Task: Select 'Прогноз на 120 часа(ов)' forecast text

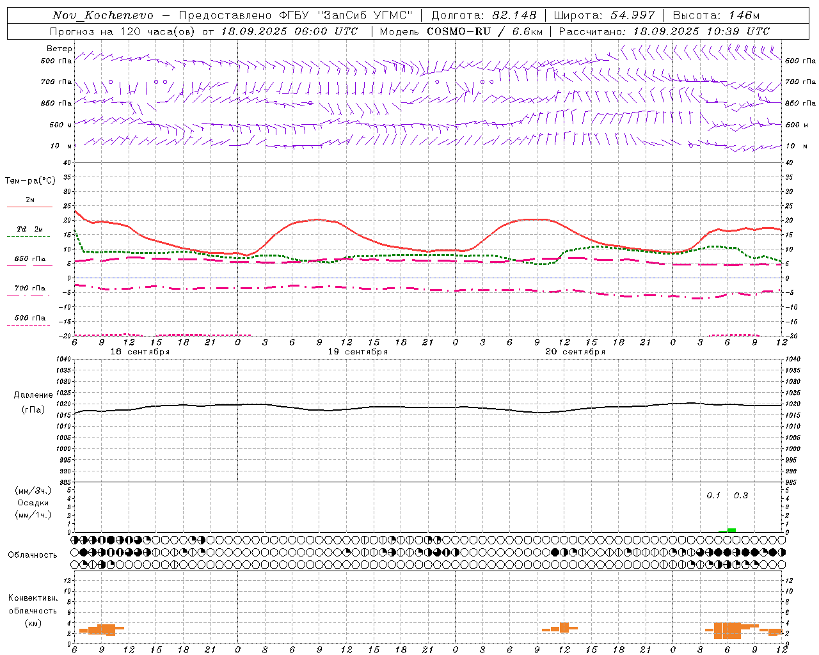Action: tap(123, 31)
